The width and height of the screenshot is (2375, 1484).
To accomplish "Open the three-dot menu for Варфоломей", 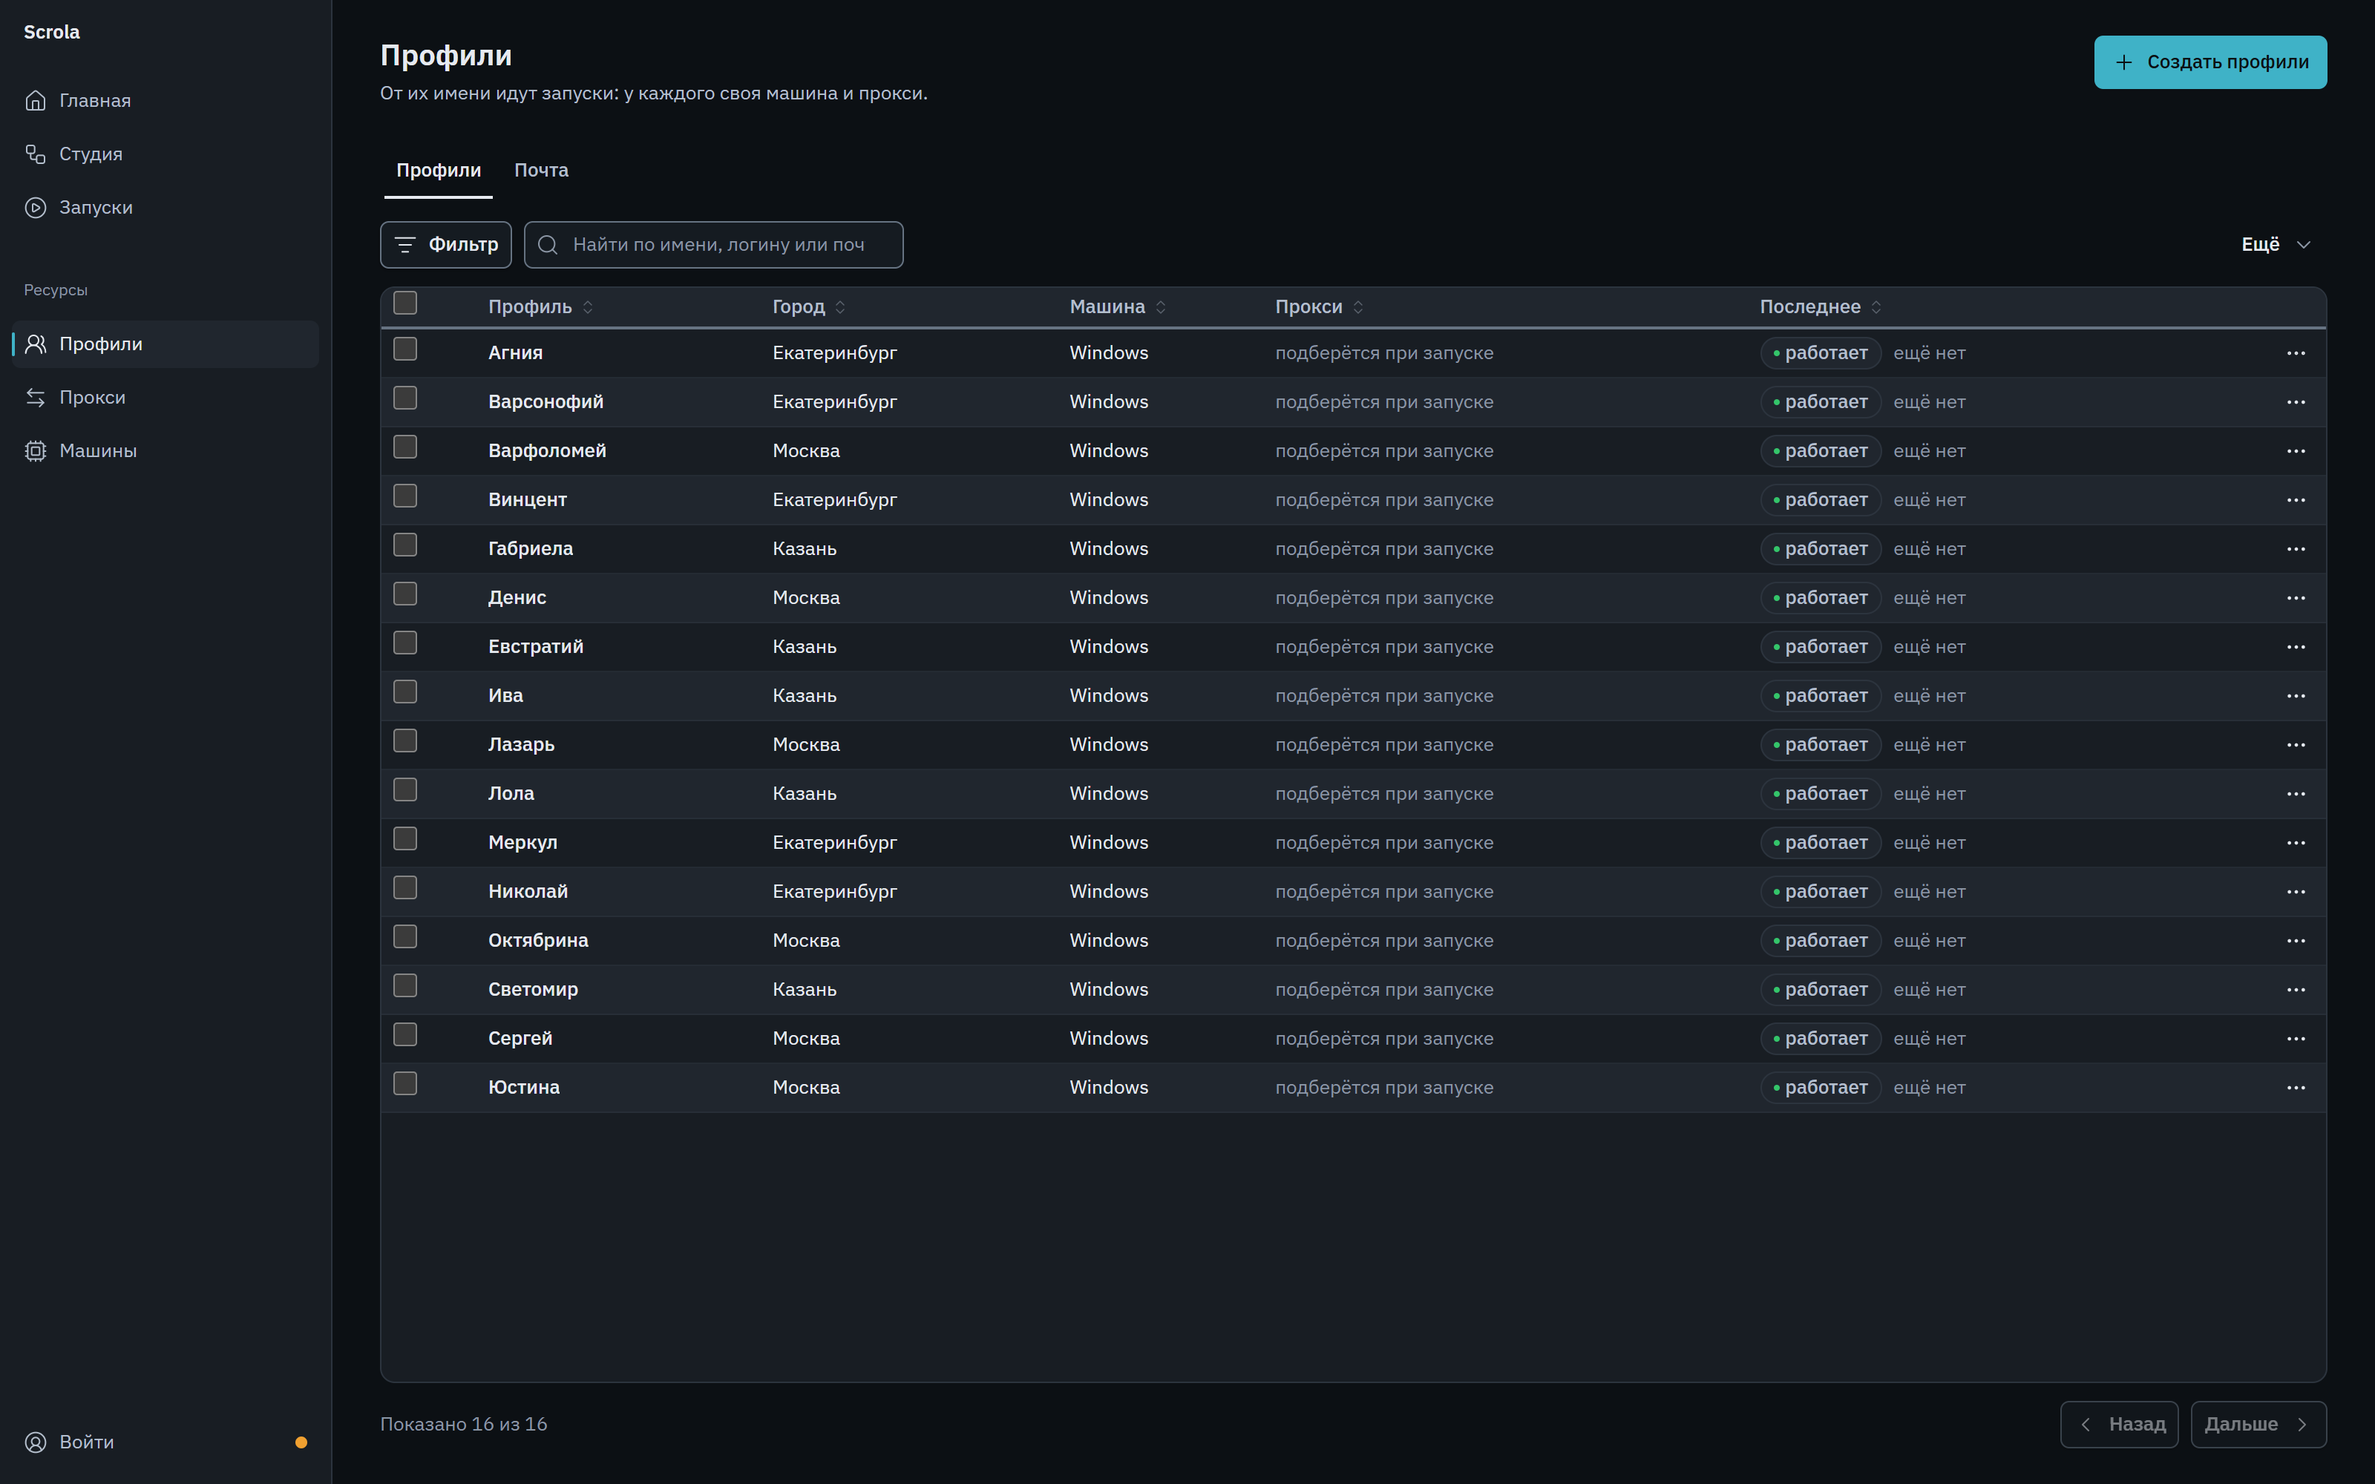I will 2296,451.
